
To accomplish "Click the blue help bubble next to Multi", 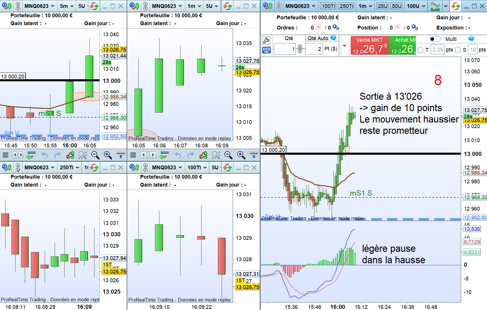I will (471, 39).
